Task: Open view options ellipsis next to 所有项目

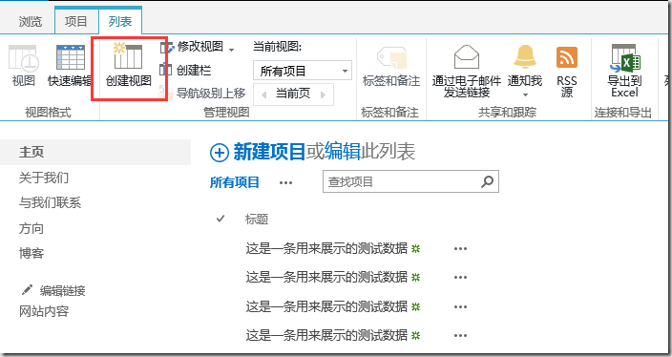Action: 285,183
